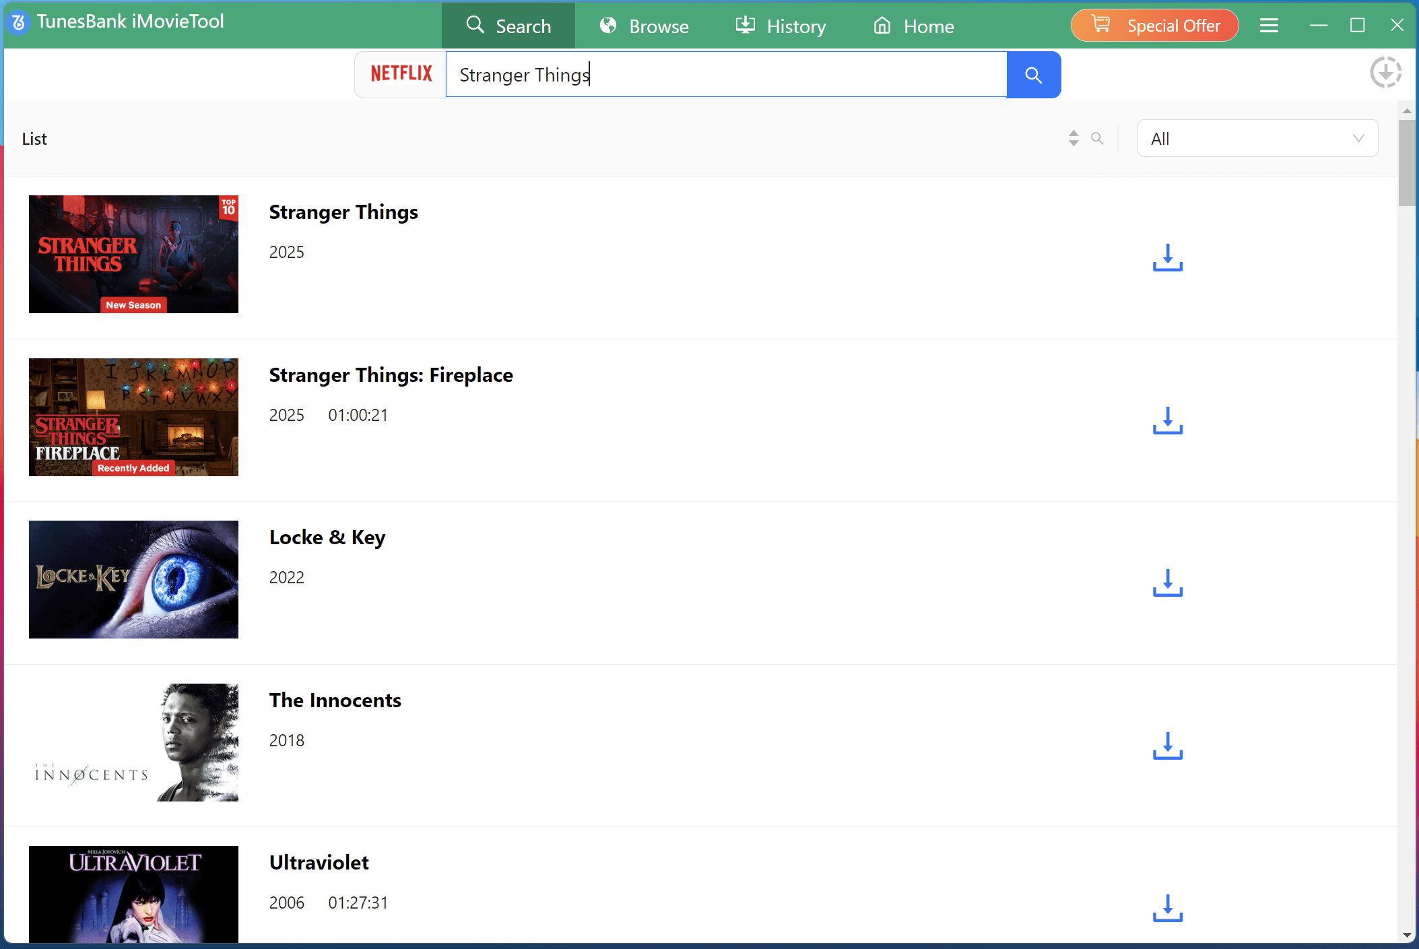Click the 2006 year text
The height and width of the screenshot is (949, 1419).
click(x=287, y=903)
